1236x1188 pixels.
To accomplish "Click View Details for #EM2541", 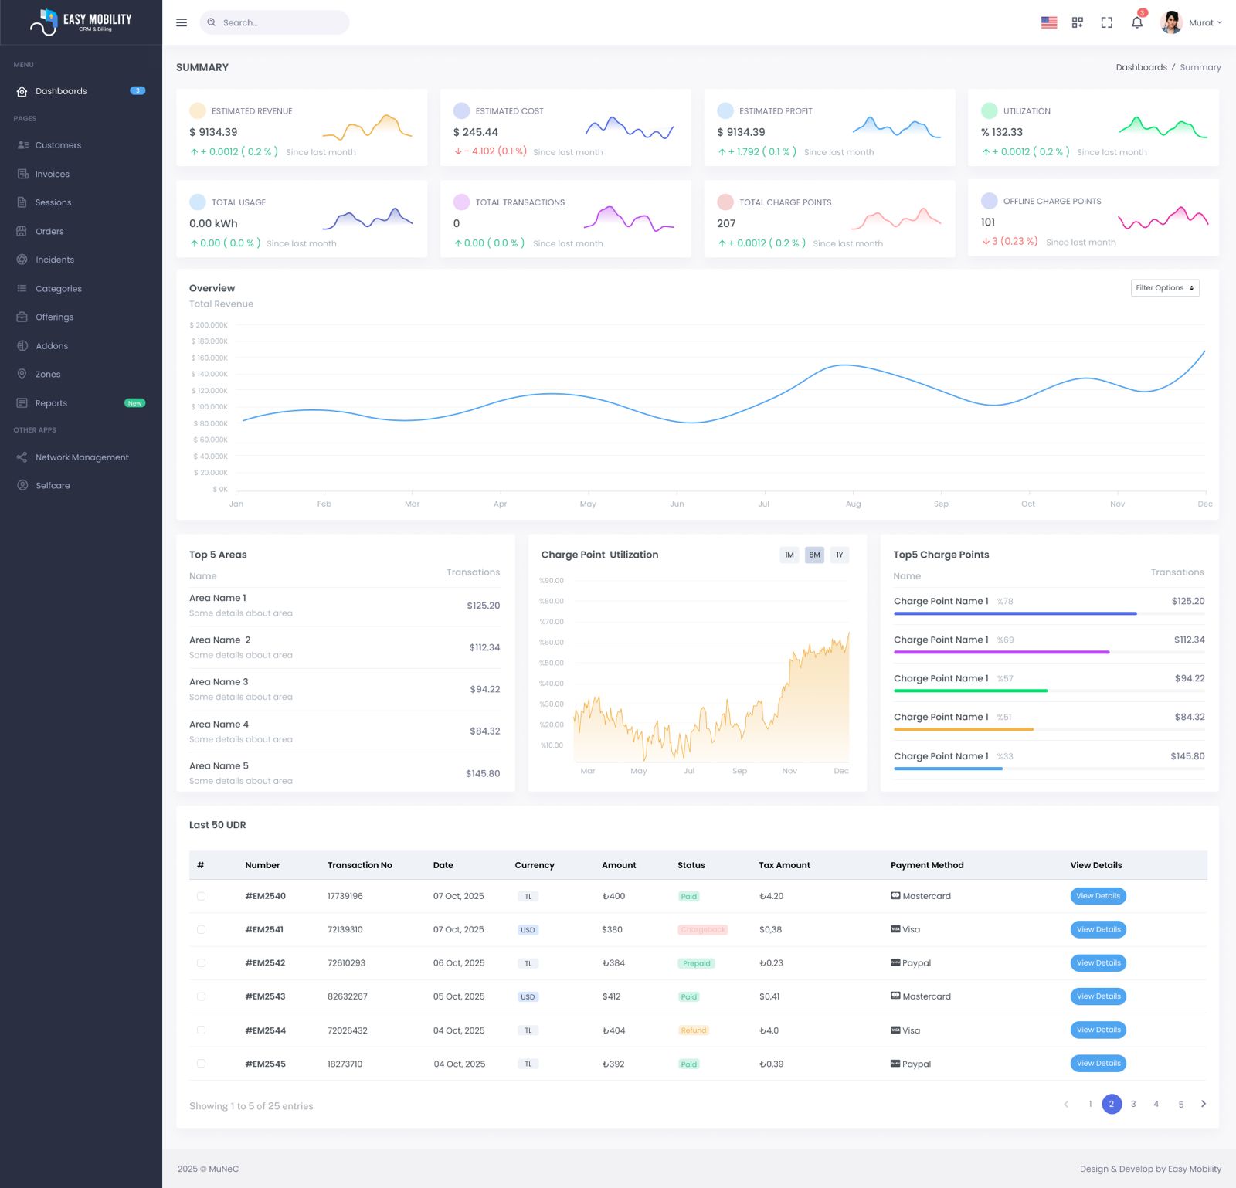I will pyautogui.click(x=1098, y=929).
